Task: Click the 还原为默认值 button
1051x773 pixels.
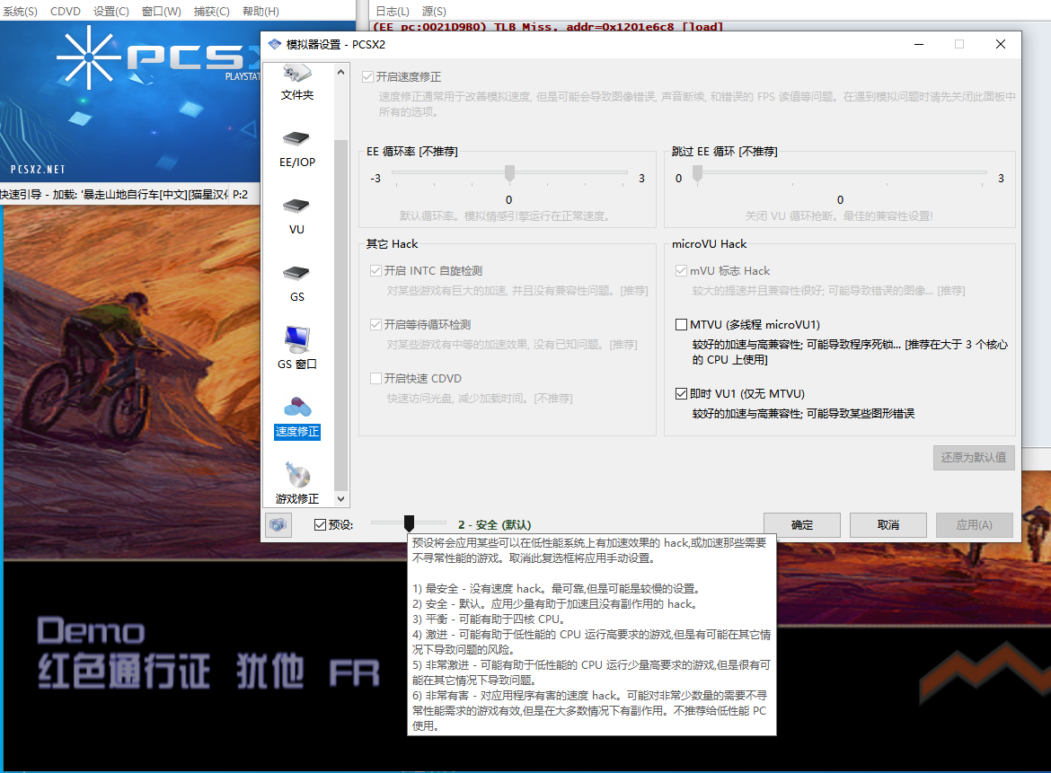Action: pyautogui.click(x=974, y=457)
